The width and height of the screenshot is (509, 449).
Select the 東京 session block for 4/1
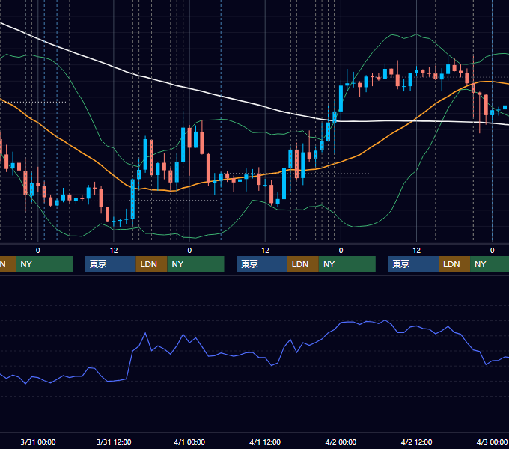pyautogui.click(x=262, y=264)
